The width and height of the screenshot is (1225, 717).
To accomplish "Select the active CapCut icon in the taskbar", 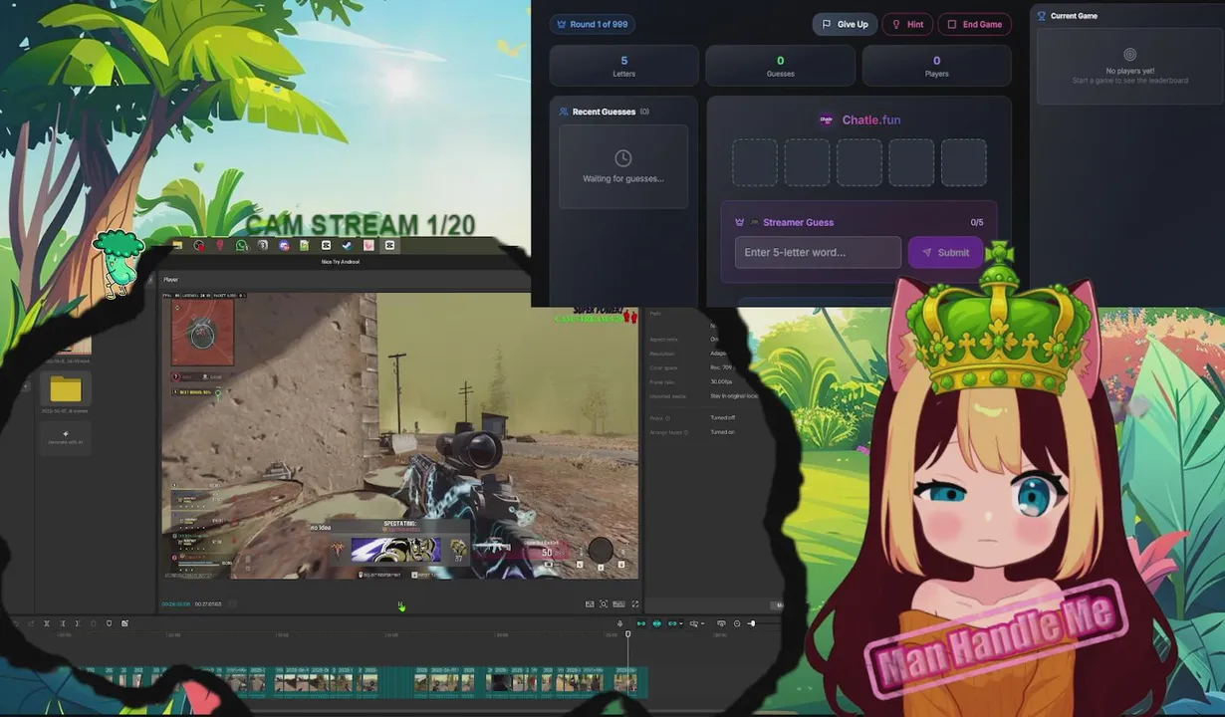I will pyautogui.click(x=389, y=245).
